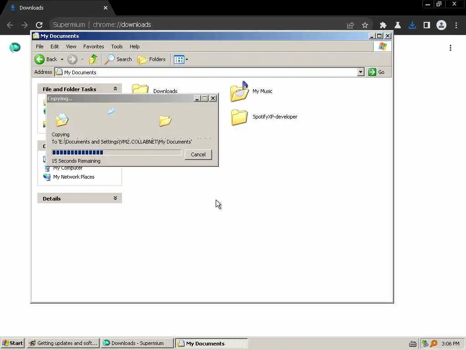Open Back history dropdown arrow

62,59
